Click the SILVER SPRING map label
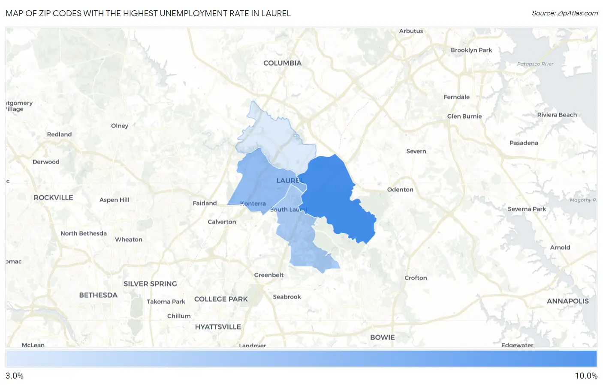Screen dimensions: 603x385 pyautogui.click(x=150, y=284)
